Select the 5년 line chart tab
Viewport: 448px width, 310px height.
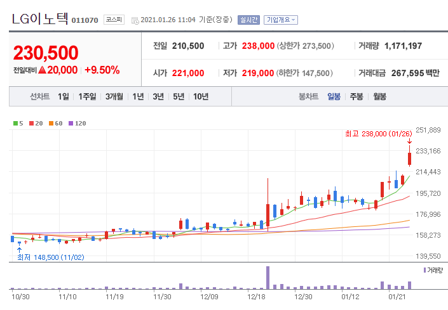coord(179,96)
